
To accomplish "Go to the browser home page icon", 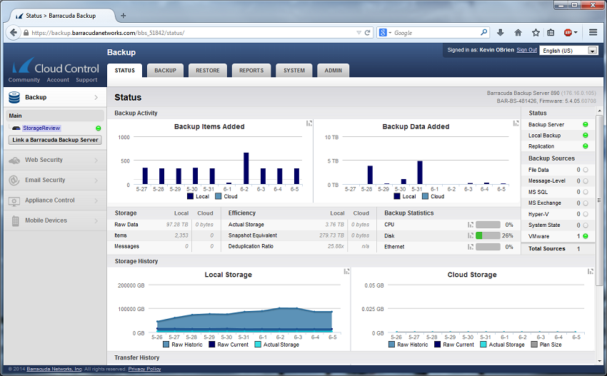I will click(518, 33).
